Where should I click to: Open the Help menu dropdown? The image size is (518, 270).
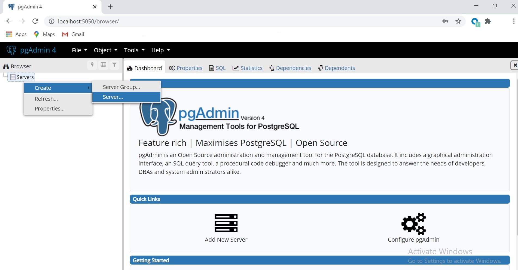(161, 50)
